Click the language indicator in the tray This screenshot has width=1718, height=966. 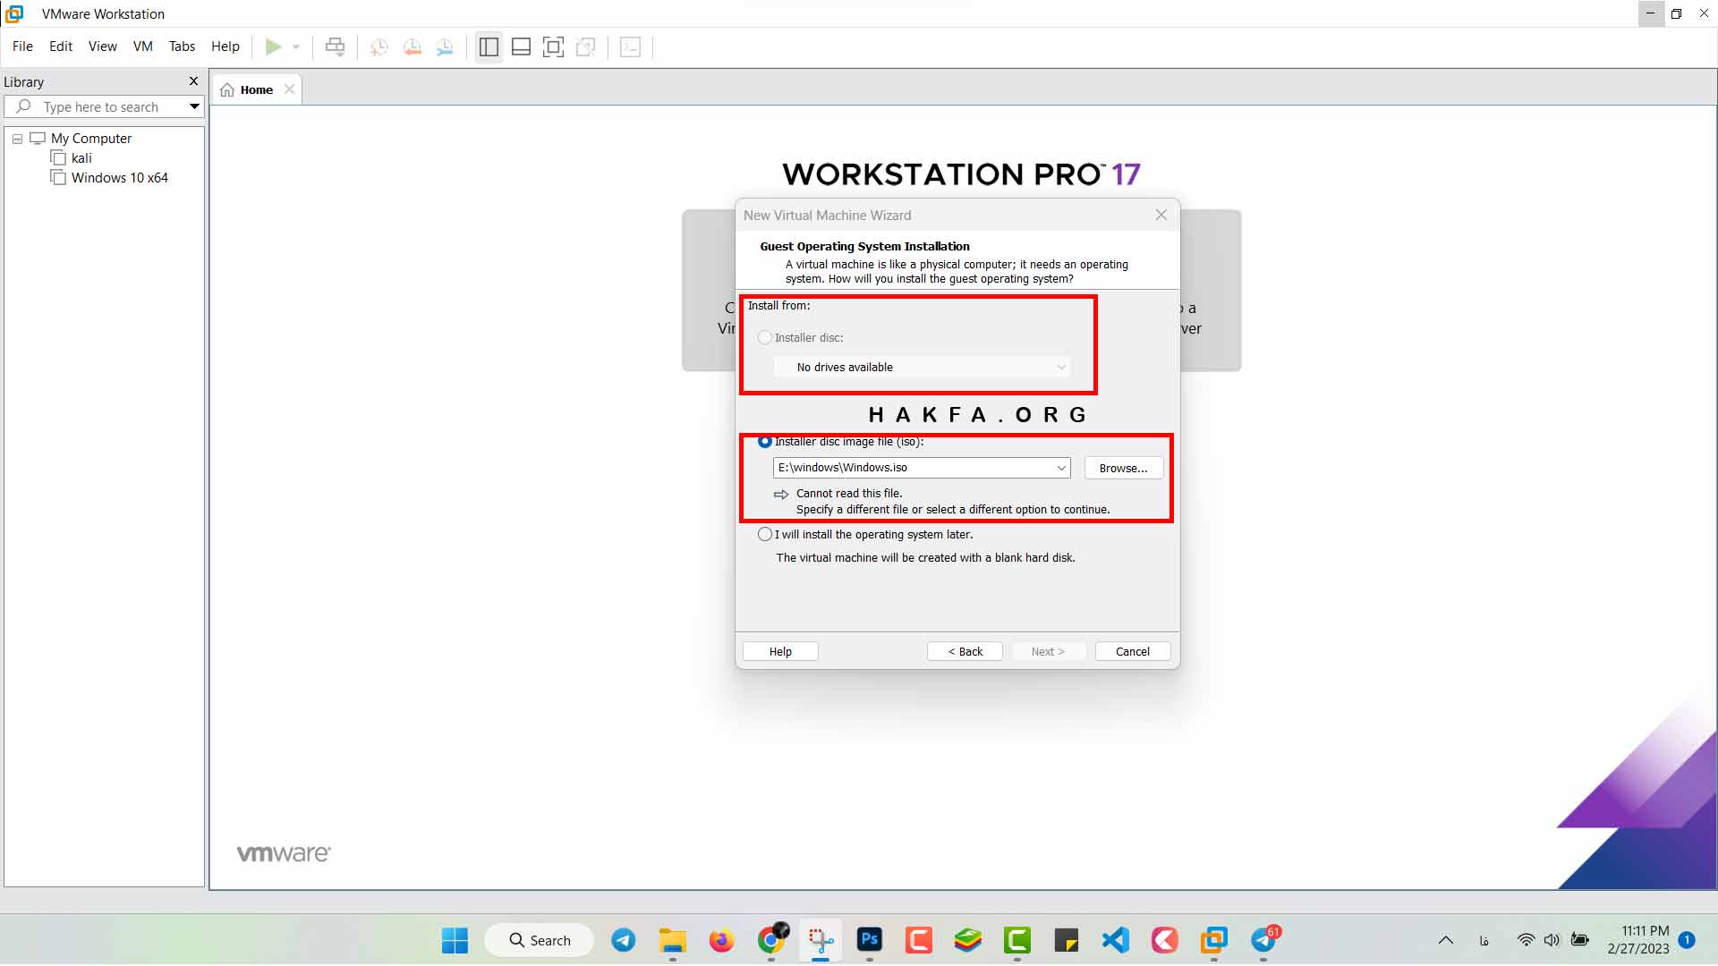[x=1484, y=940]
